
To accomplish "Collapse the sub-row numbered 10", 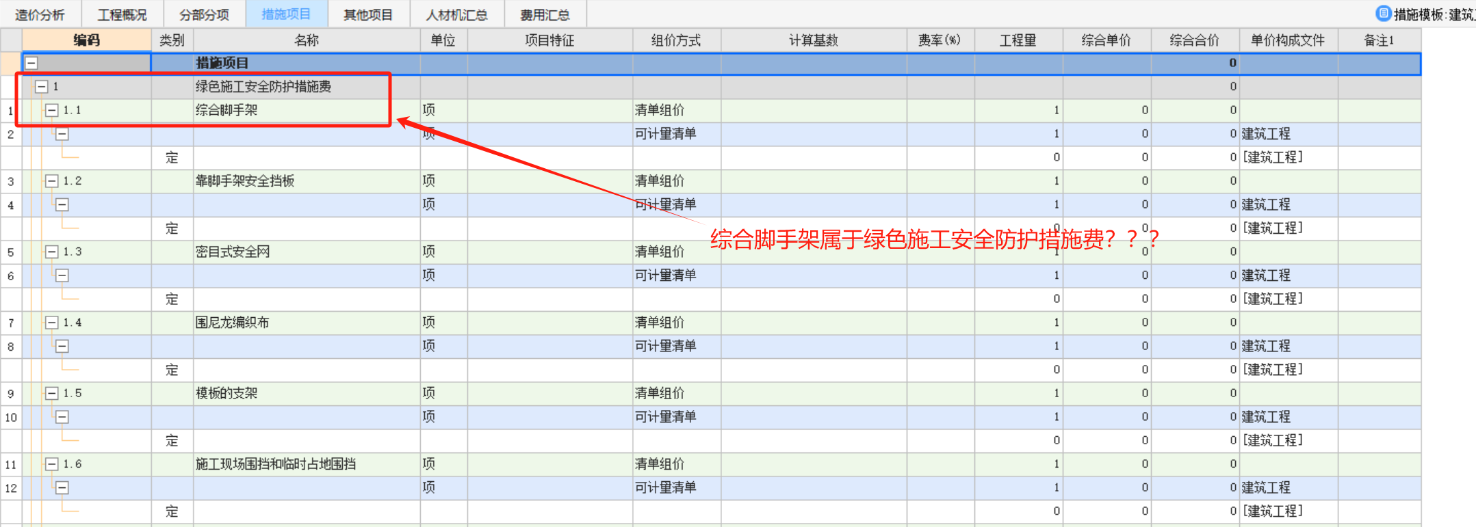I will [62, 417].
